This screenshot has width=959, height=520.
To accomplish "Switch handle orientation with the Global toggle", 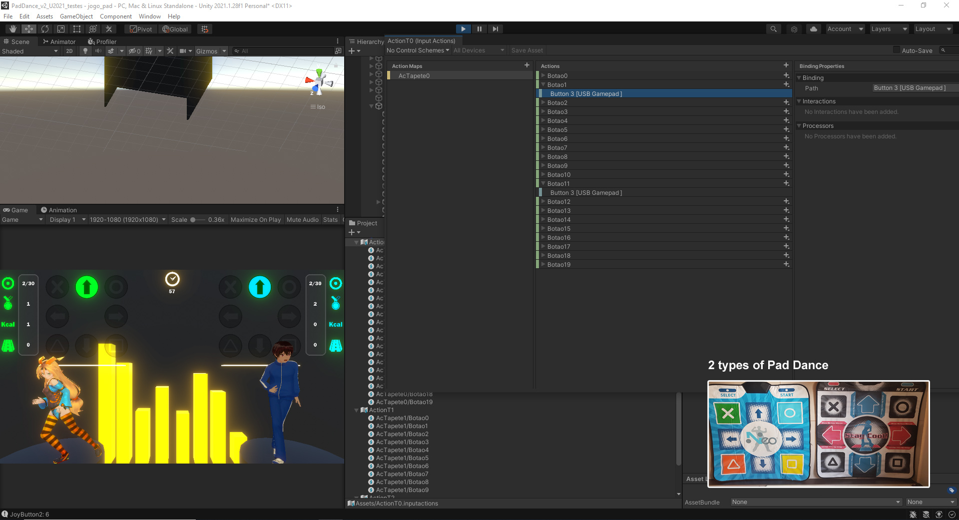I will [175, 29].
